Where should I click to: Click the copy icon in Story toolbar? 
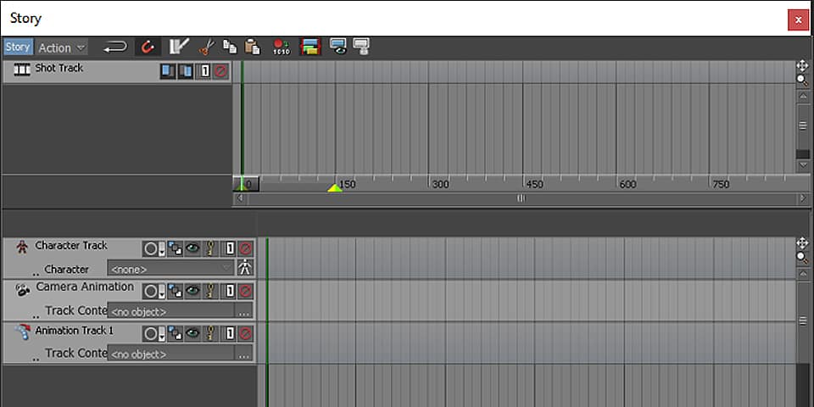(x=230, y=47)
